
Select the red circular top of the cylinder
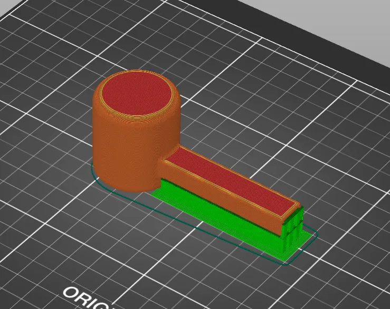click(x=138, y=94)
